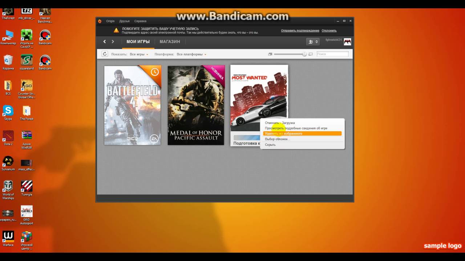Open the BCE folder on desktop
The image size is (465, 261).
[x=8, y=88]
